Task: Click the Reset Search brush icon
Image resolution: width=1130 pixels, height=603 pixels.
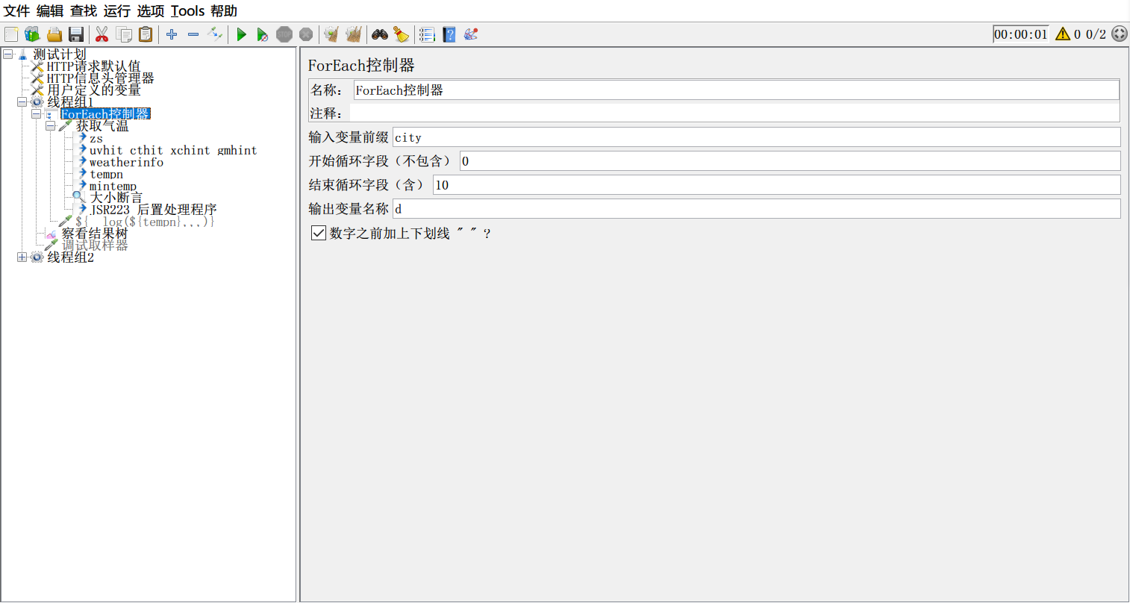Action: 402,34
